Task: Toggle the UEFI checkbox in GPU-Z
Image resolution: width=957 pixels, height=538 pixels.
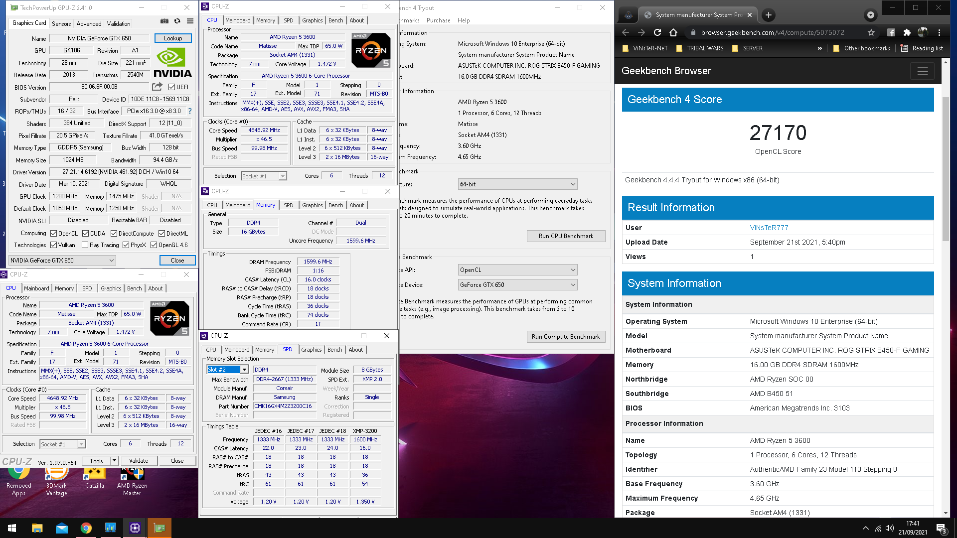Action: tap(171, 87)
